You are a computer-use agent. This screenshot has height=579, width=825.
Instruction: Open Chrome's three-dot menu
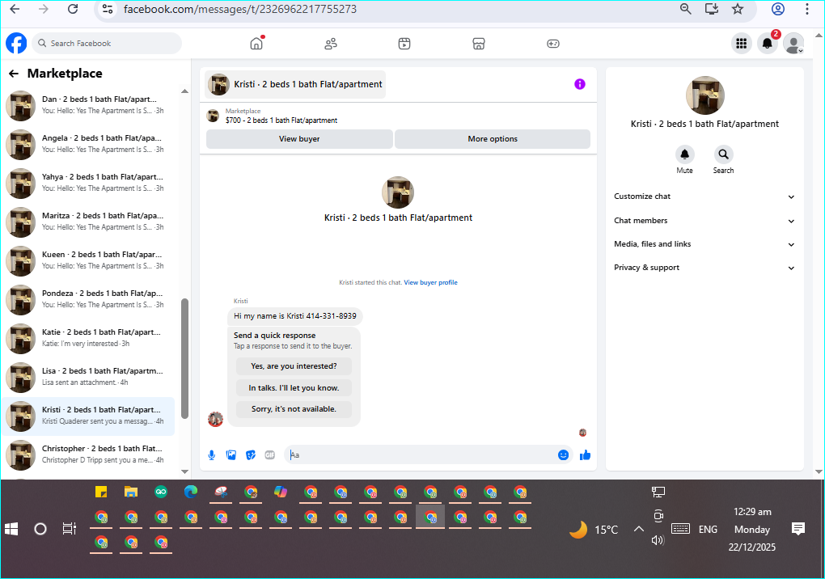807,9
